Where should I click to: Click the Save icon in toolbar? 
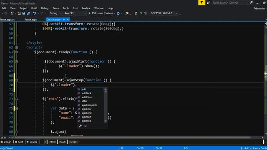[x=24, y=13]
